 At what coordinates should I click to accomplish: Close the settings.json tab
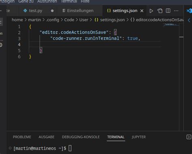click(142, 11)
